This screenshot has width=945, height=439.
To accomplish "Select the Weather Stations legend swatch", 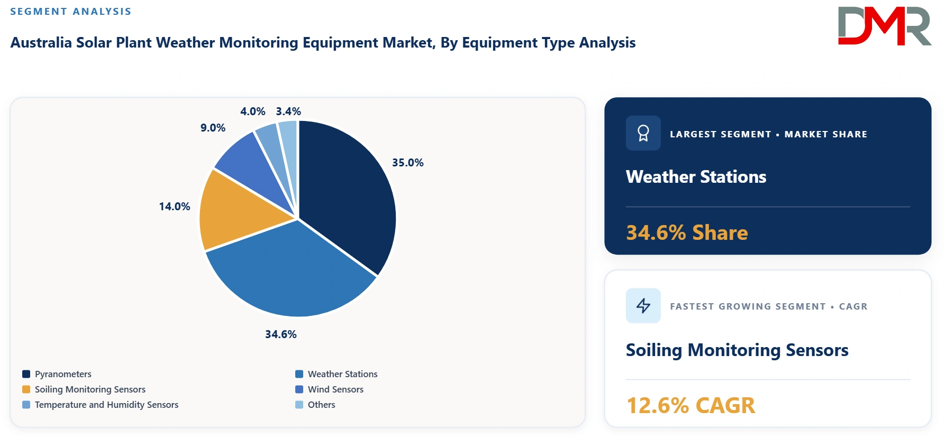I will point(299,374).
